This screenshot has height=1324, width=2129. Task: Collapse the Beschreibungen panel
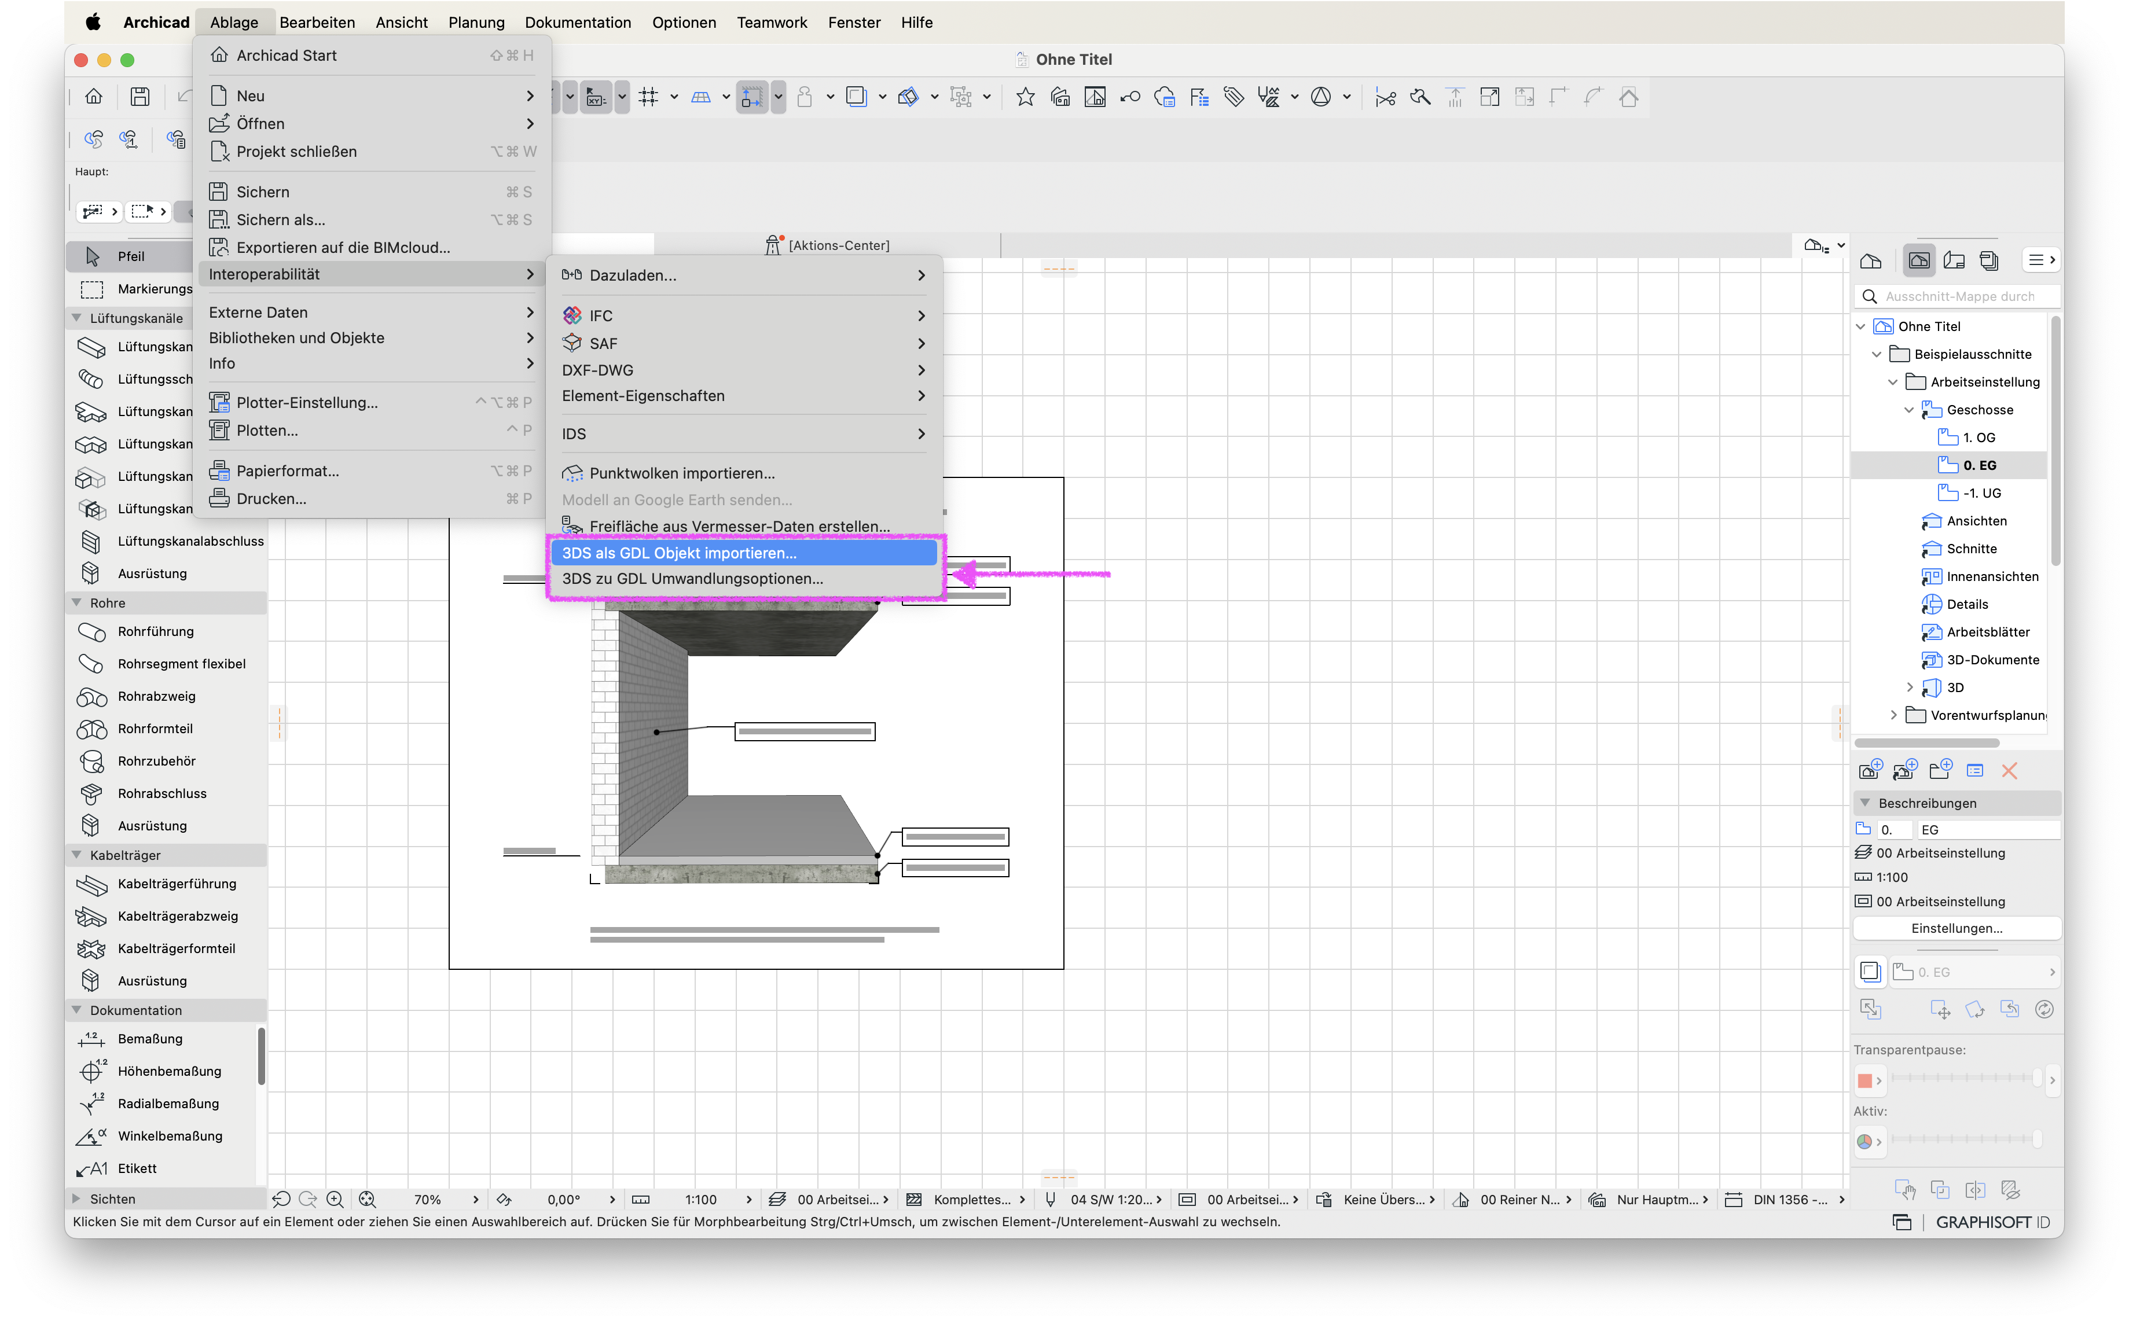1866,803
